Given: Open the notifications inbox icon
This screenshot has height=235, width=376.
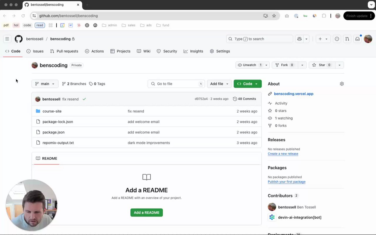Looking at the screenshot, I should click(357, 39).
